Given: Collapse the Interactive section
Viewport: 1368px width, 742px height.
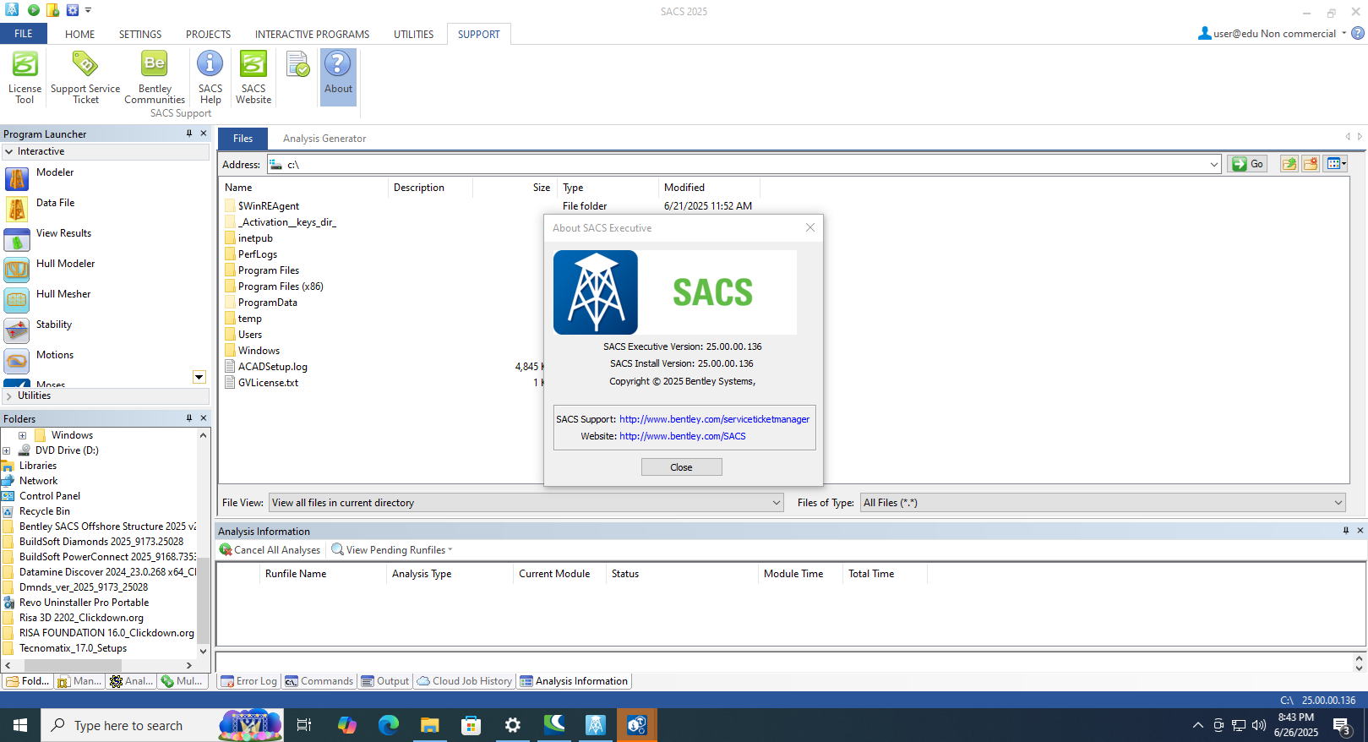Looking at the screenshot, I should click(x=8, y=151).
